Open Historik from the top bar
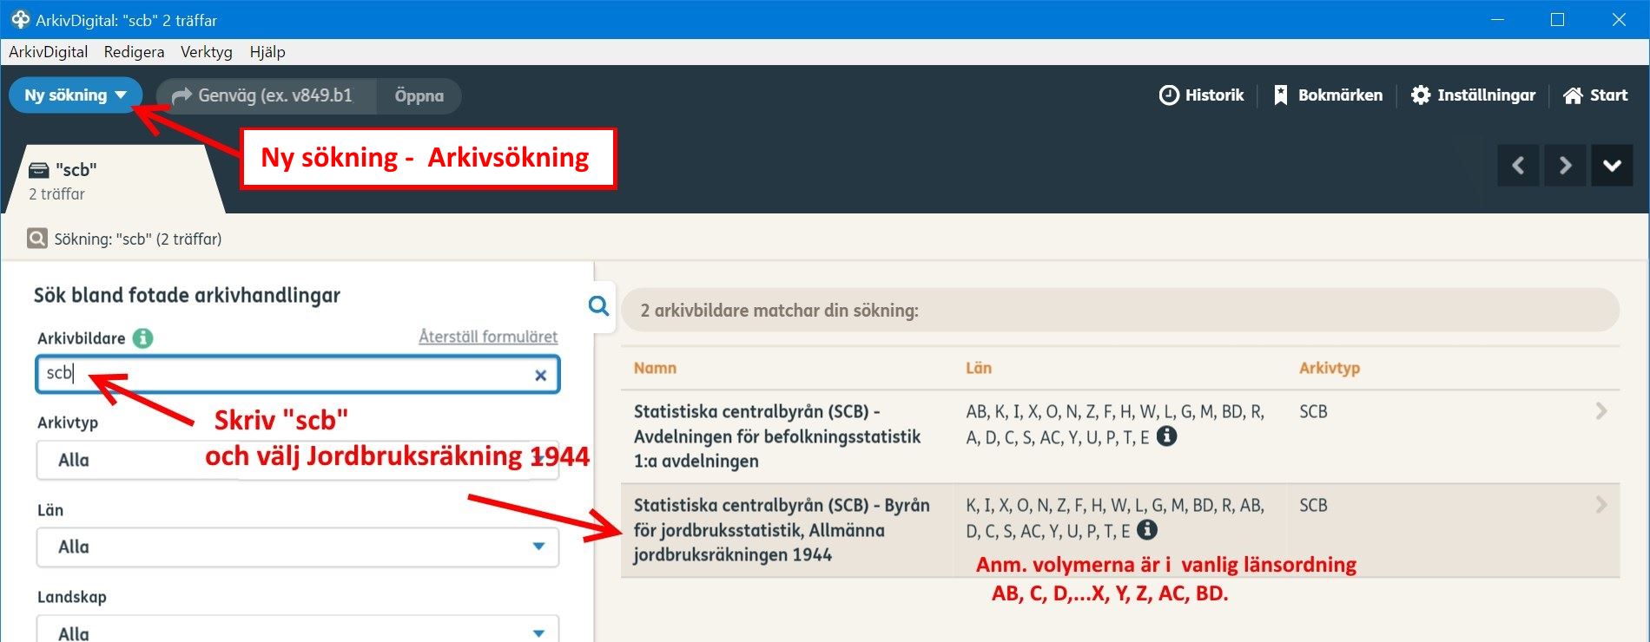This screenshot has height=642, width=1650. coord(1202,95)
